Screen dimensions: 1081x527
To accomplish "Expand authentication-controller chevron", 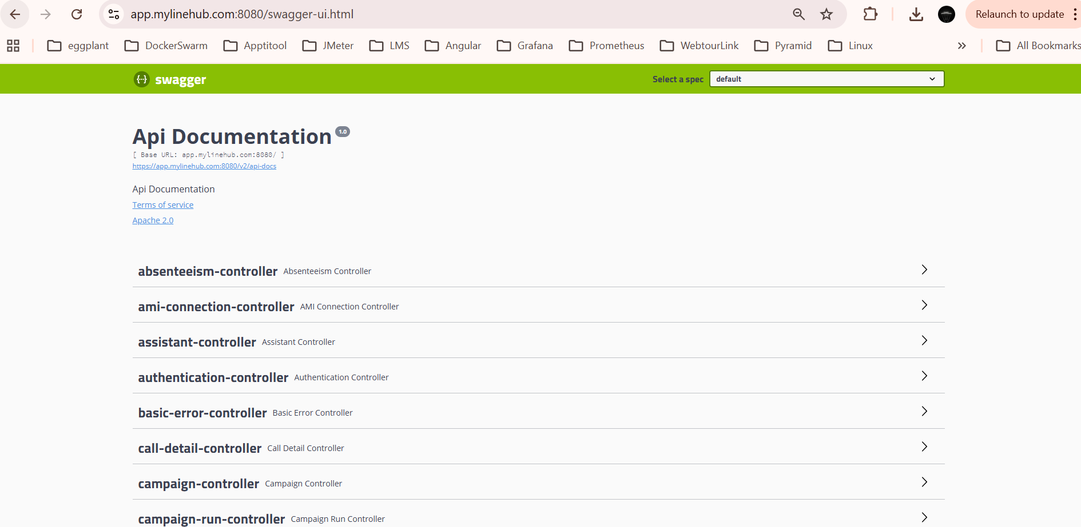I will (x=924, y=376).
